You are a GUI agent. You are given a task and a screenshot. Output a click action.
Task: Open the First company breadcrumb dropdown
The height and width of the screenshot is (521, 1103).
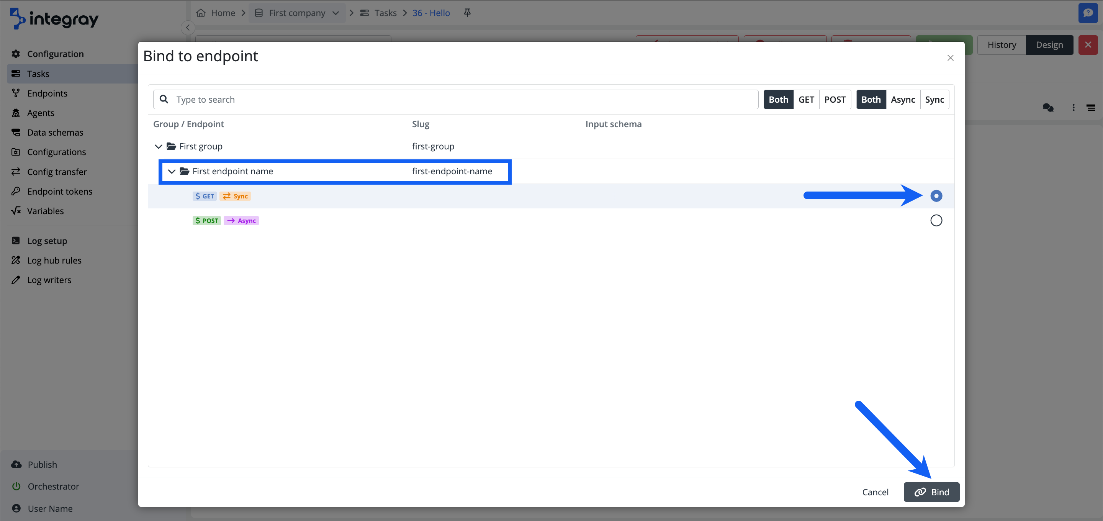point(337,13)
